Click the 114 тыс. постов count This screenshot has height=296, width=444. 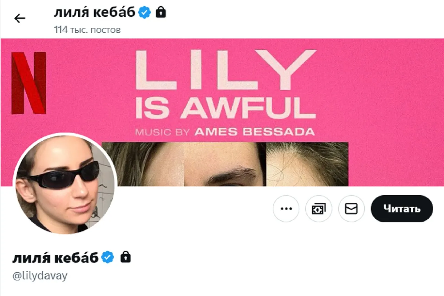87,30
